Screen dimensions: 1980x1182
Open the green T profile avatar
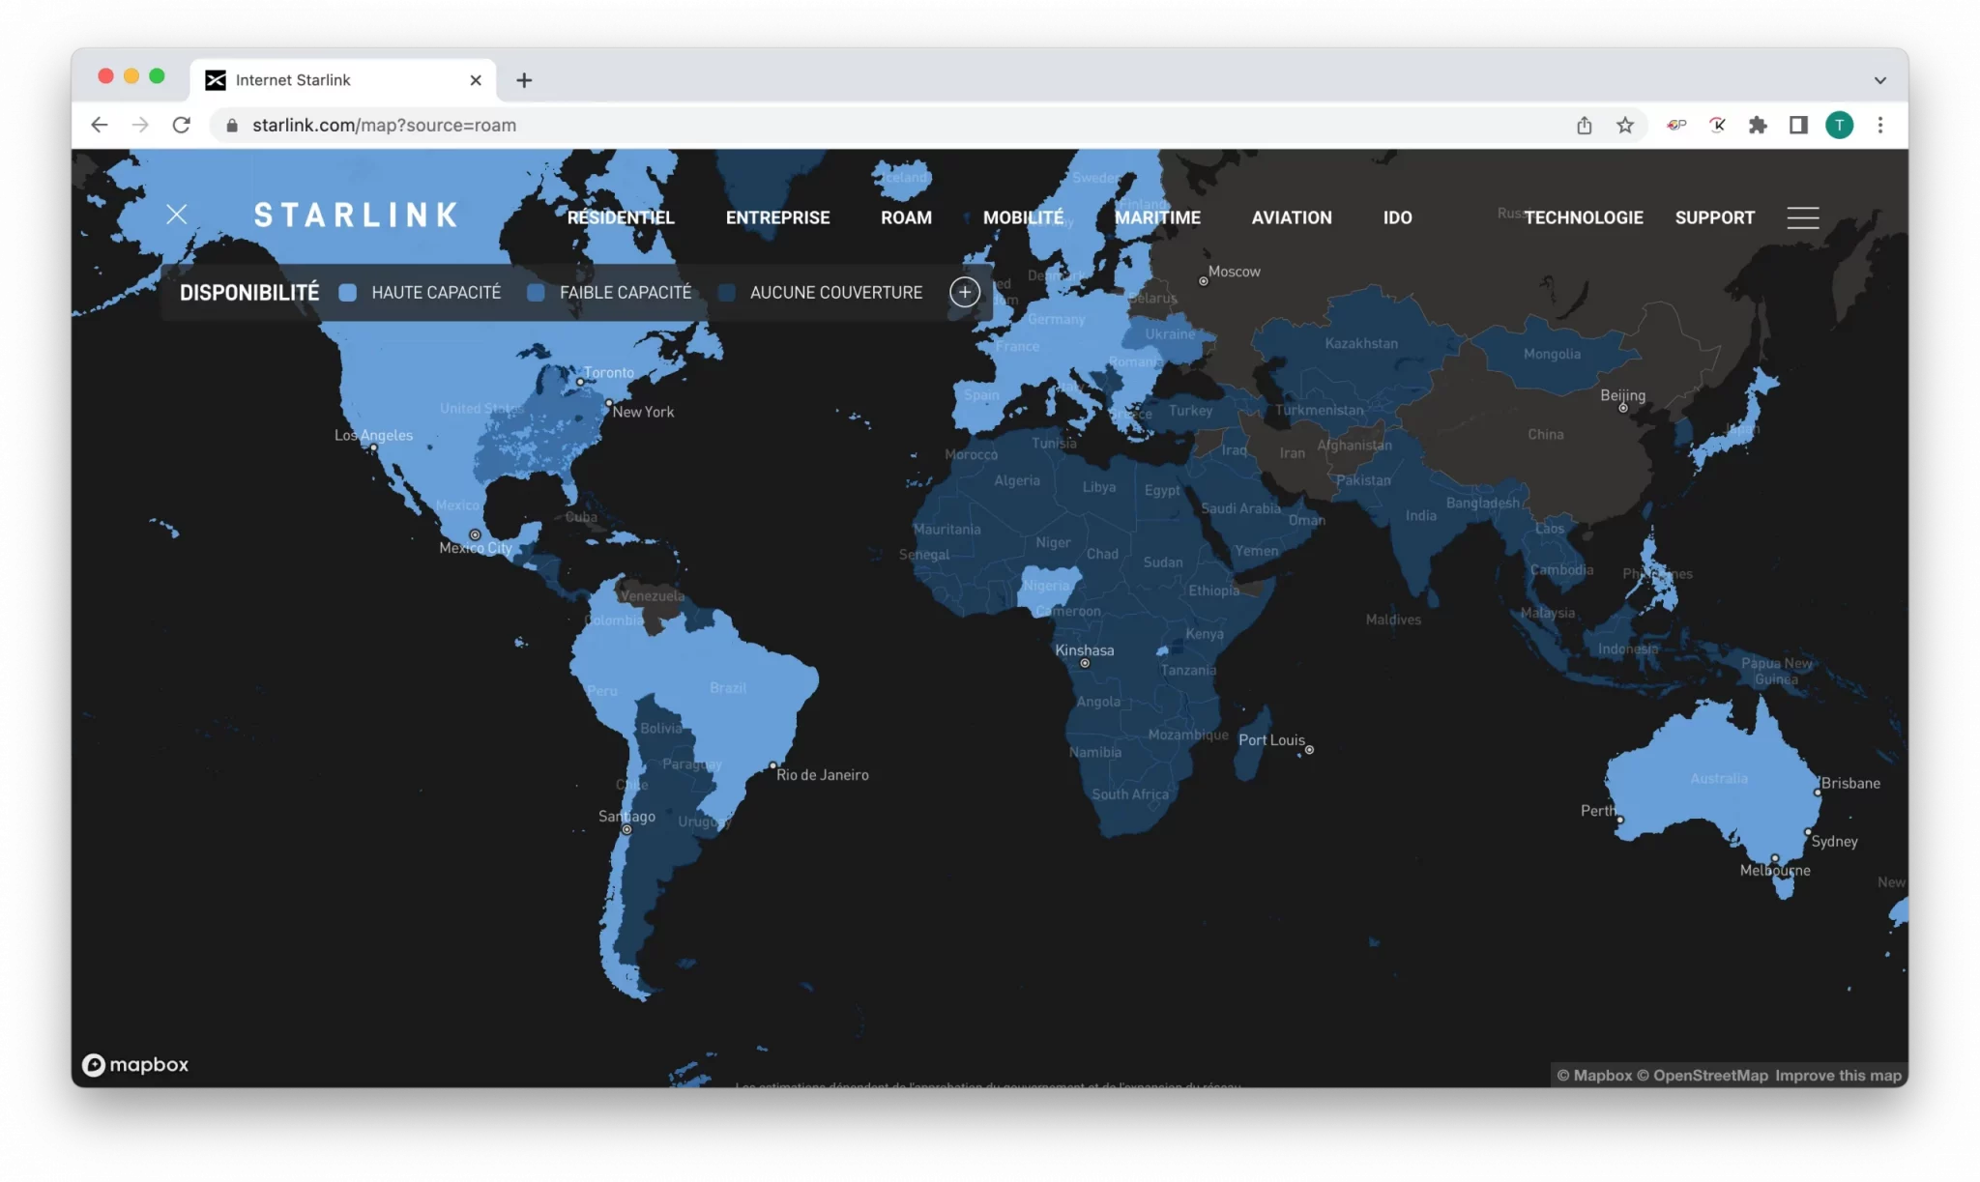point(1839,125)
